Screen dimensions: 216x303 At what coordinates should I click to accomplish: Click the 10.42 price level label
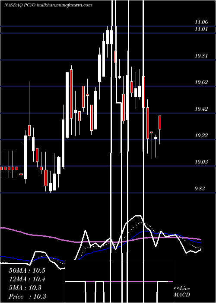pyautogui.click(x=201, y=109)
